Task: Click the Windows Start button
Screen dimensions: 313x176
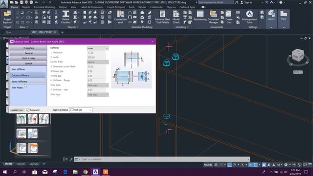Action: pos(4,172)
